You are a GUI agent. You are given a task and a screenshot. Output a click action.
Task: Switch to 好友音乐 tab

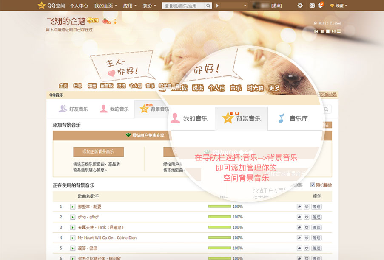pos(73,109)
